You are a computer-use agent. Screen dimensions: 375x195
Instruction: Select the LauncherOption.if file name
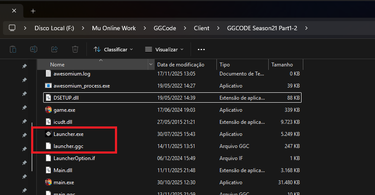click(x=74, y=158)
